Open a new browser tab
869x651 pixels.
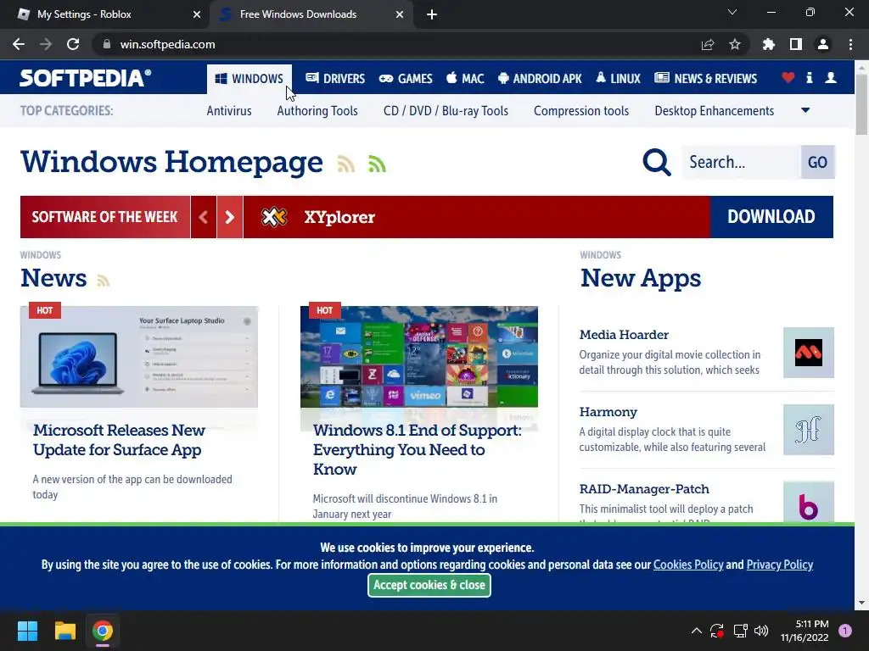pos(432,14)
